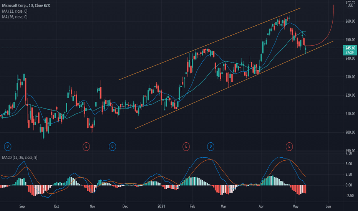Click the 220.00 price axis label
The image size is (358, 211).
click(x=350, y=95)
